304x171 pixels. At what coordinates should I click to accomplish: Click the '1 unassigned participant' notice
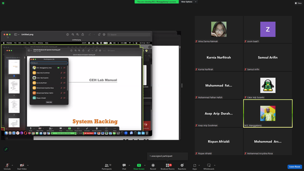(168, 156)
